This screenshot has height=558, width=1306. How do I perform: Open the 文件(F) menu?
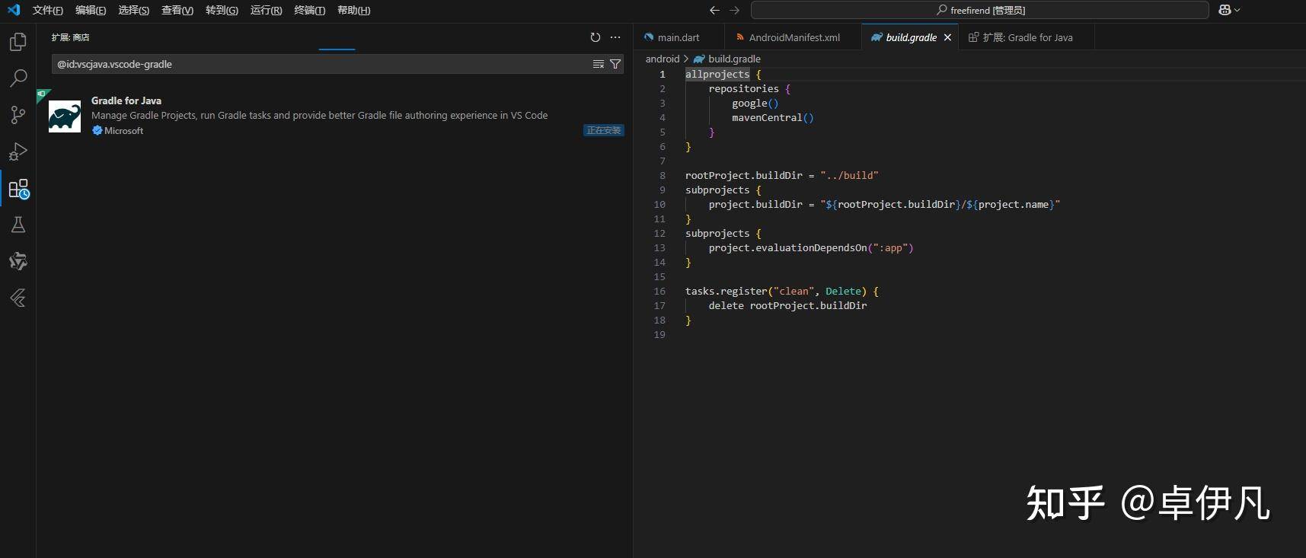pos(47,10)
